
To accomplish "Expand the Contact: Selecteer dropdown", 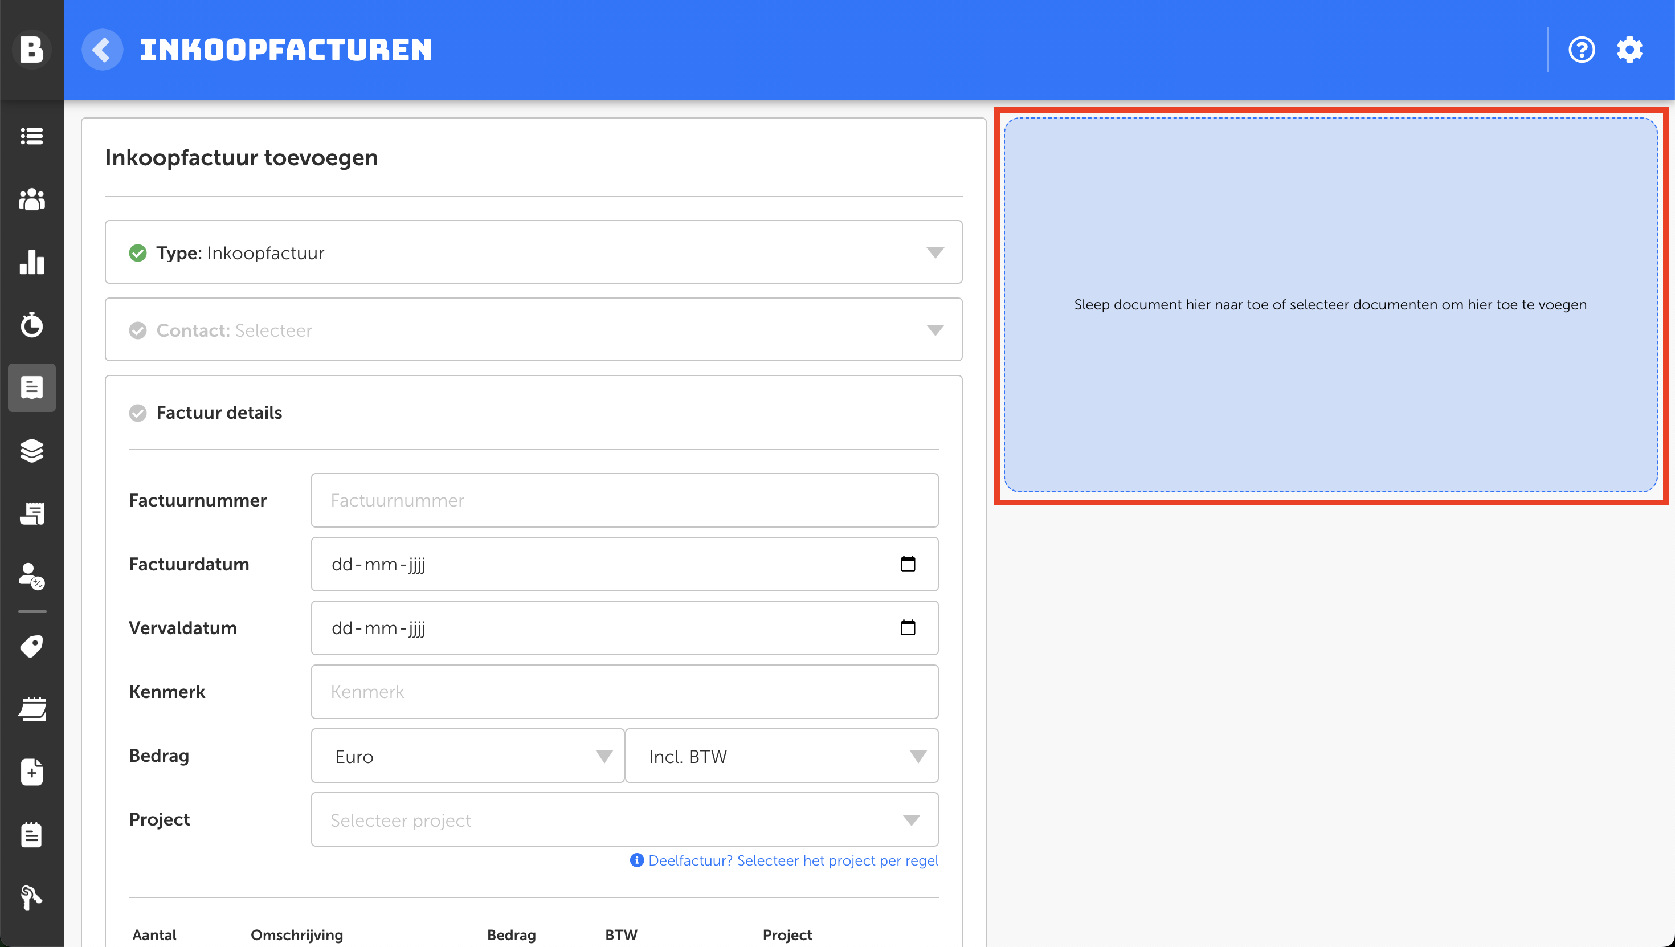I will point(533,330).
